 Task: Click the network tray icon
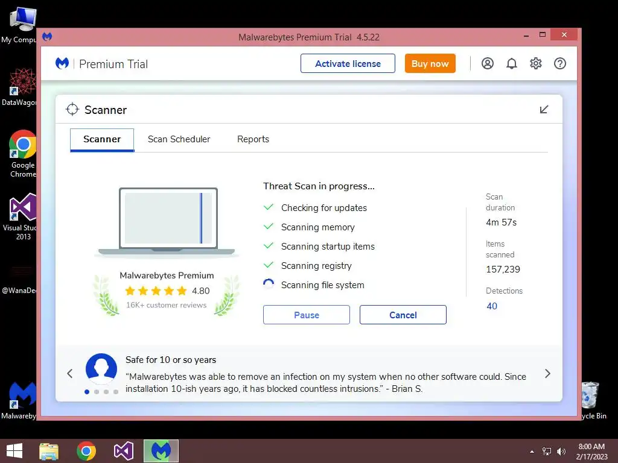[x=547, y=452]
